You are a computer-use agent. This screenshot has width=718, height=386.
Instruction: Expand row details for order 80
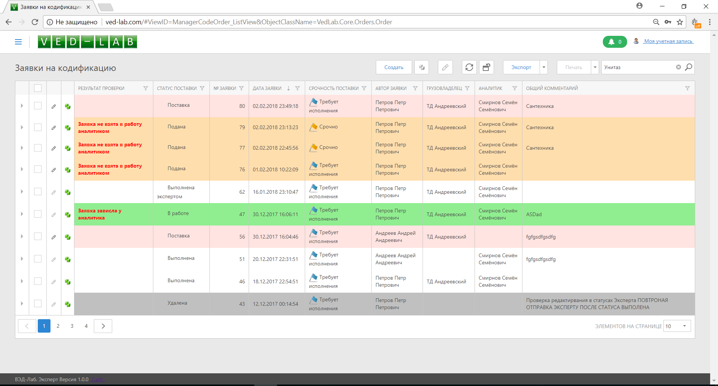[22, 106]
